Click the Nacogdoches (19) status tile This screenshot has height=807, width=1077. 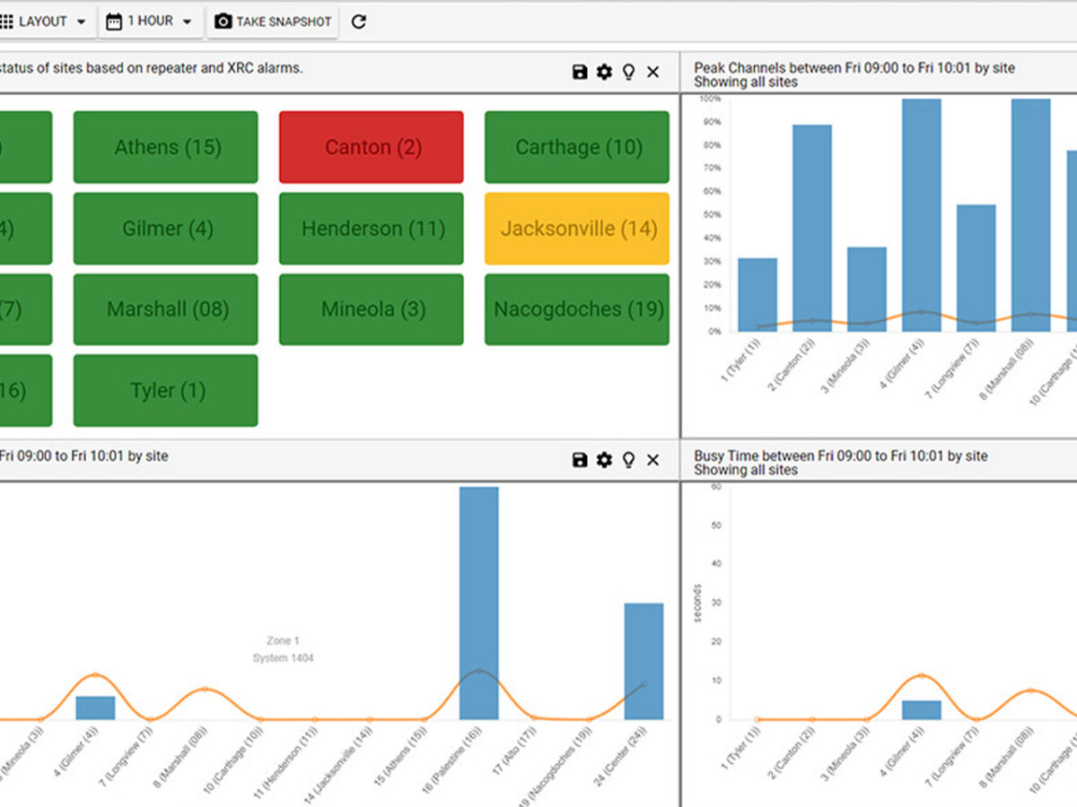(x=577, y=309)
